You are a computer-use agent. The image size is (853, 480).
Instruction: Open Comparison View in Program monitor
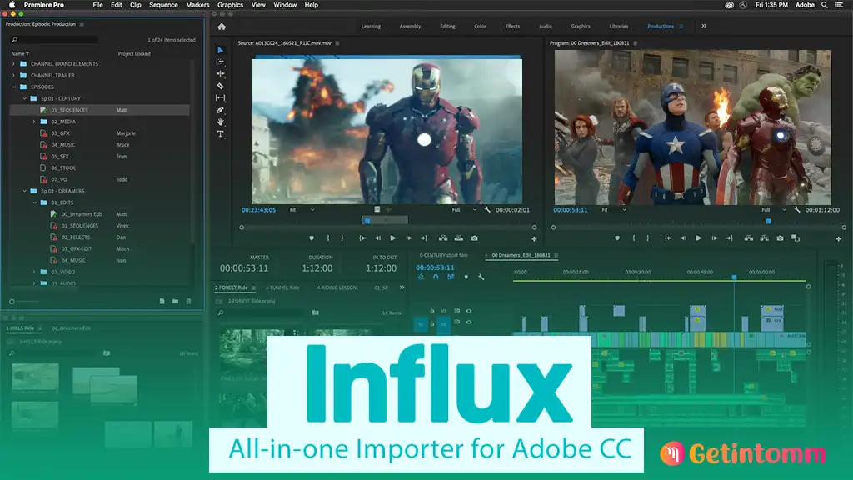coord(796,237)
